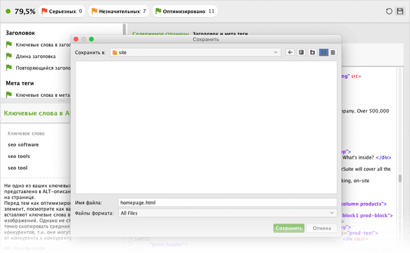Select Оптимизировано: 11 filter
Viewport: 410px width, 253px height.
185,11
